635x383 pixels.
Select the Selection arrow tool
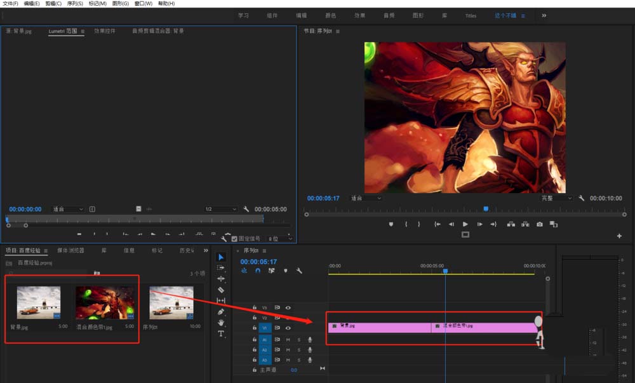click(x=221, y=257)
